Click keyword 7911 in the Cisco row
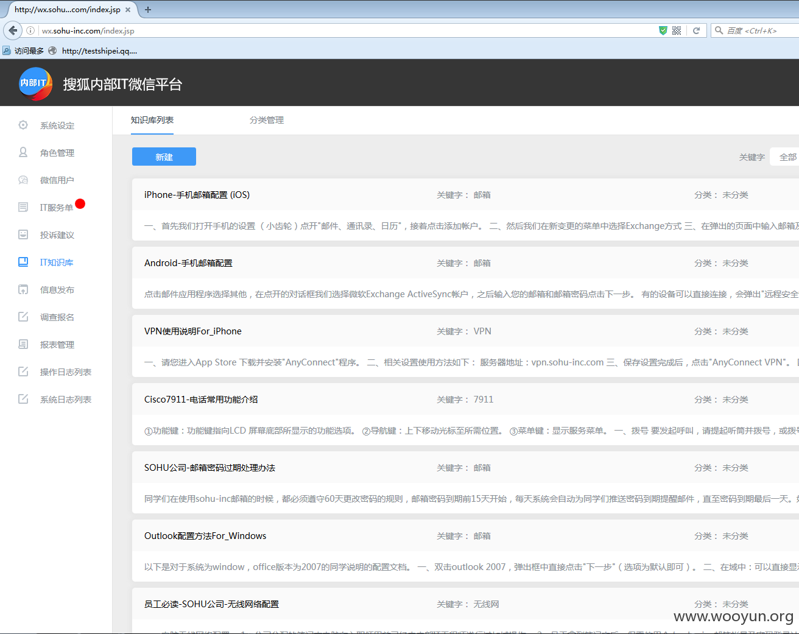The width and height of the screenshot is (799, 634). 484,400
